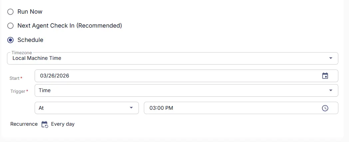Open the calendar picker icon in Start field

point(325,76)
